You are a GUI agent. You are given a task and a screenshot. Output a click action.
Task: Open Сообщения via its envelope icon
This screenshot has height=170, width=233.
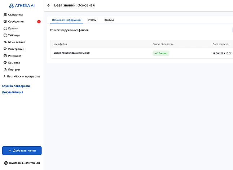coord(5,22)
